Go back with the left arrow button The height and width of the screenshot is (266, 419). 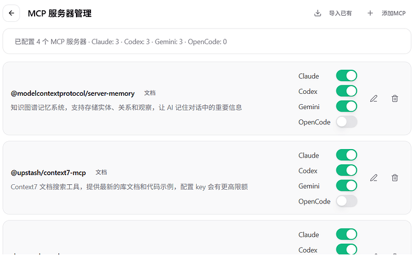(11, 13)
